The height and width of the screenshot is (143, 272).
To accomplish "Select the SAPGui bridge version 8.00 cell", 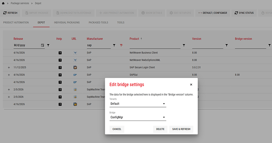I will (237, 75).
